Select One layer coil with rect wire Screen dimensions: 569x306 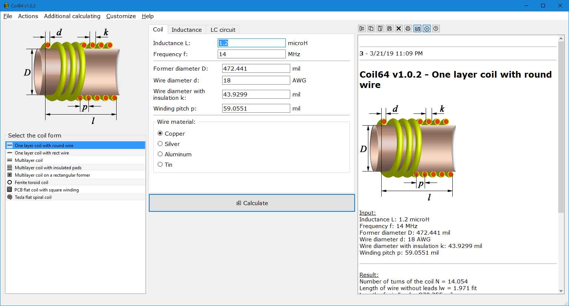point(76,153)
